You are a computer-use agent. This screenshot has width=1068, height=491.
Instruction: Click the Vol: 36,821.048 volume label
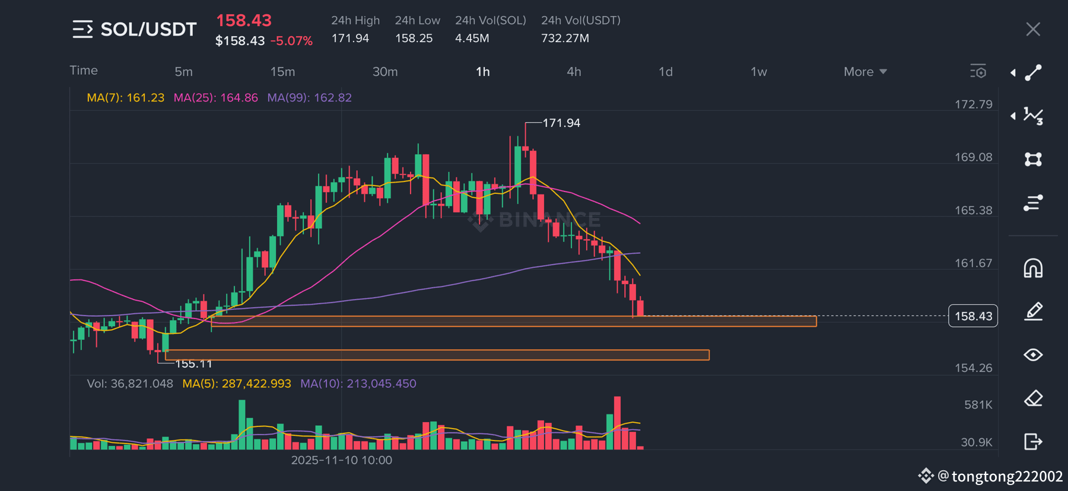click(130, 384)
